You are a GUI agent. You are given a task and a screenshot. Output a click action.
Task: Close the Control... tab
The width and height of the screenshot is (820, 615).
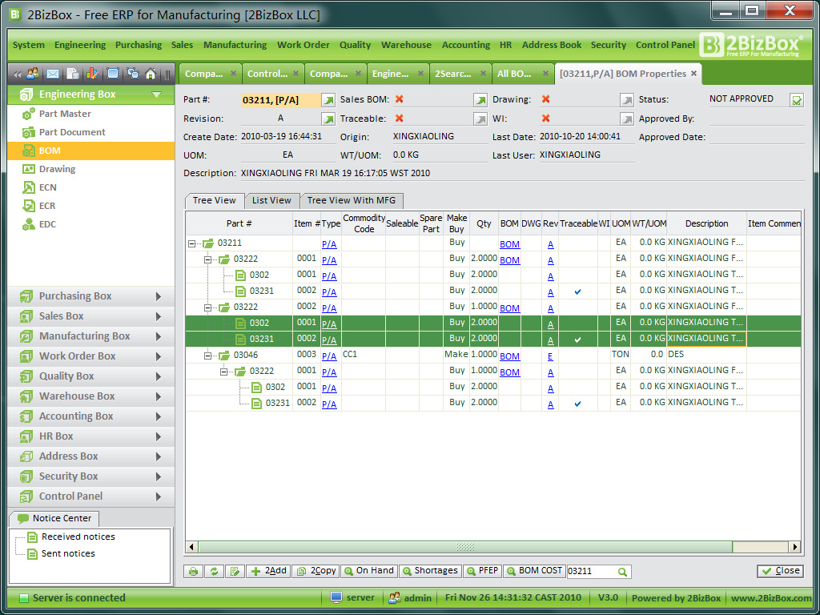(295, 74)
